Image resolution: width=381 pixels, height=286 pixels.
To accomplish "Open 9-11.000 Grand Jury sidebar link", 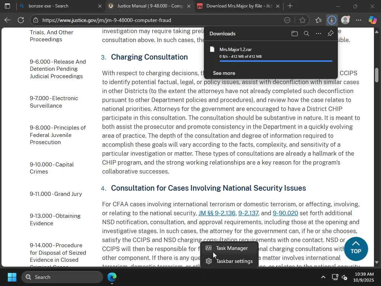I will pos(56,194).
